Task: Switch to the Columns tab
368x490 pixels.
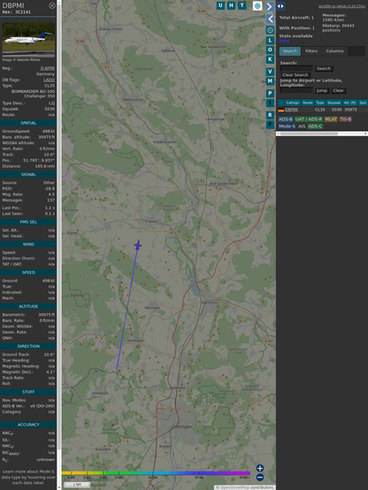Action: click(x=334, y=51)
